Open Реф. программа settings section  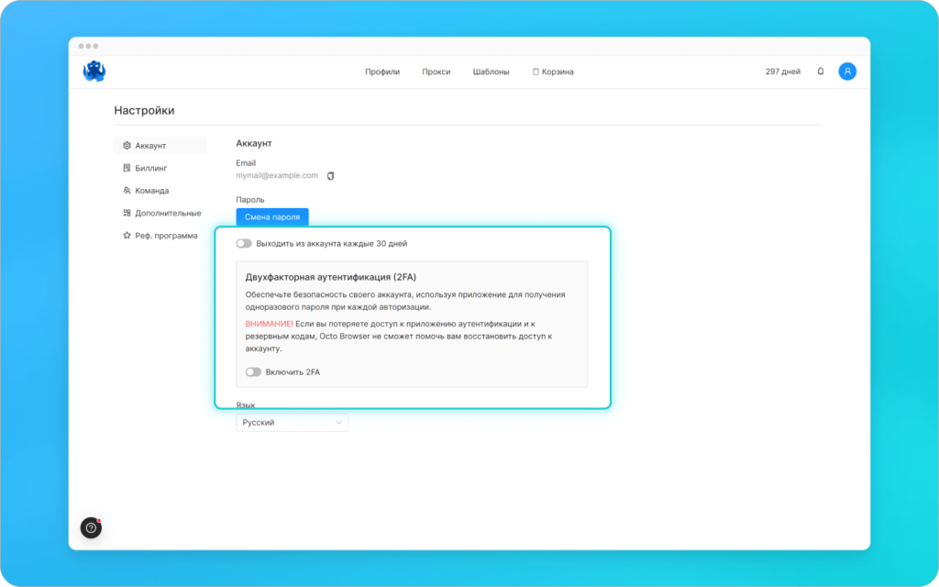click(160, 236)
